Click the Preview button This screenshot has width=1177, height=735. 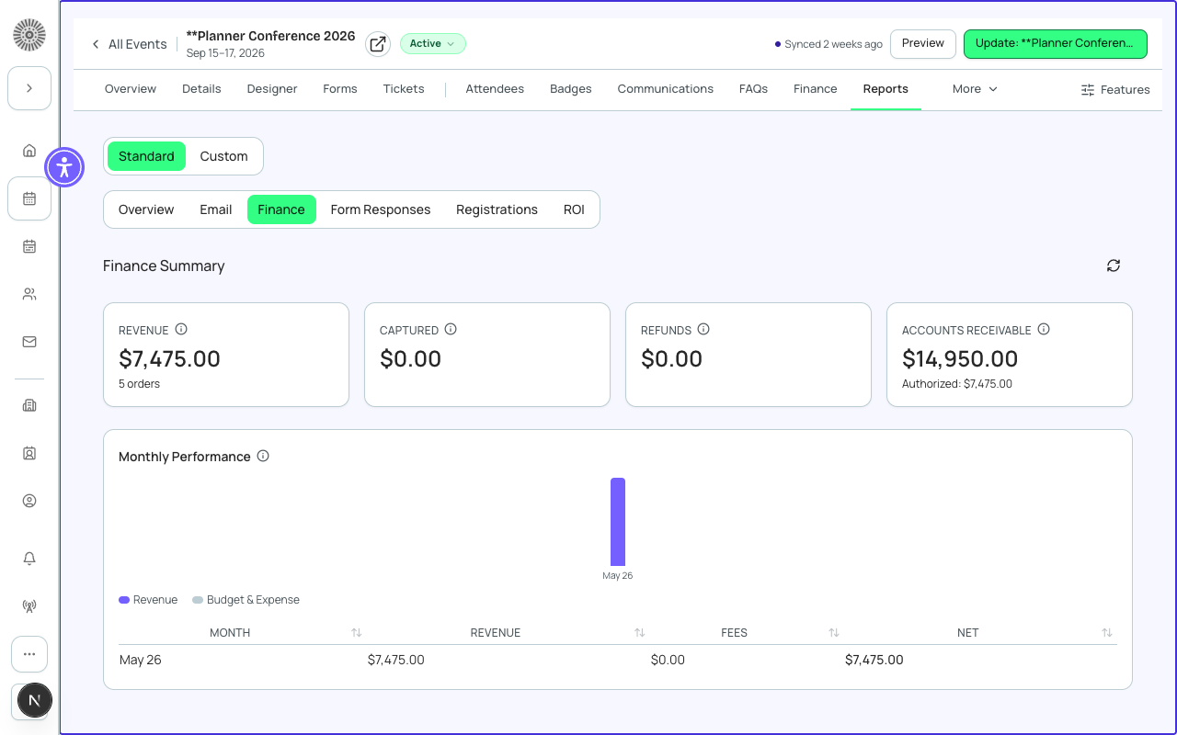pos(923,43)
